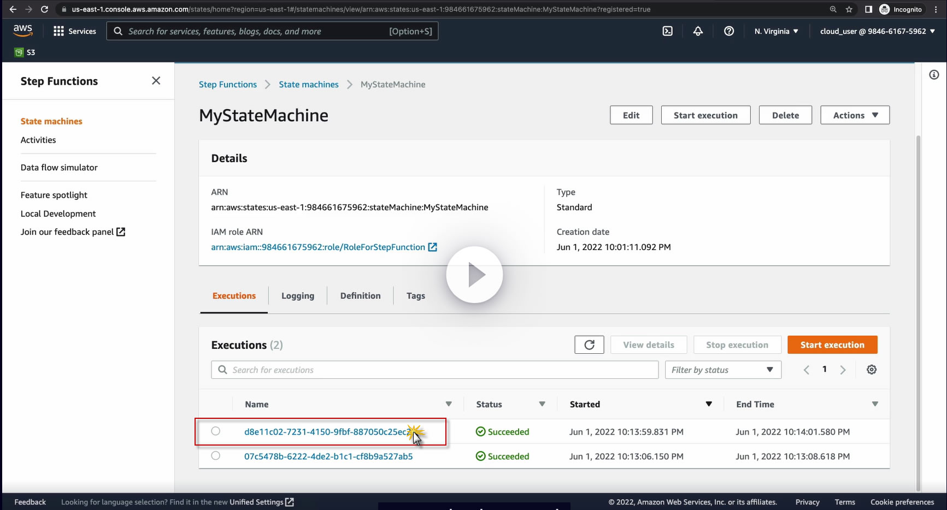Expand the N. Virginia region selector
This screenshot has width=947, height=510.
[x=776, y=31]
